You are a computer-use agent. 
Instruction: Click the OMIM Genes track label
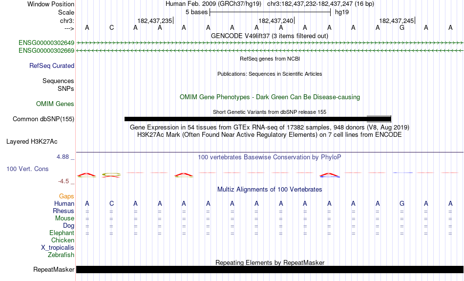(55, 104)
